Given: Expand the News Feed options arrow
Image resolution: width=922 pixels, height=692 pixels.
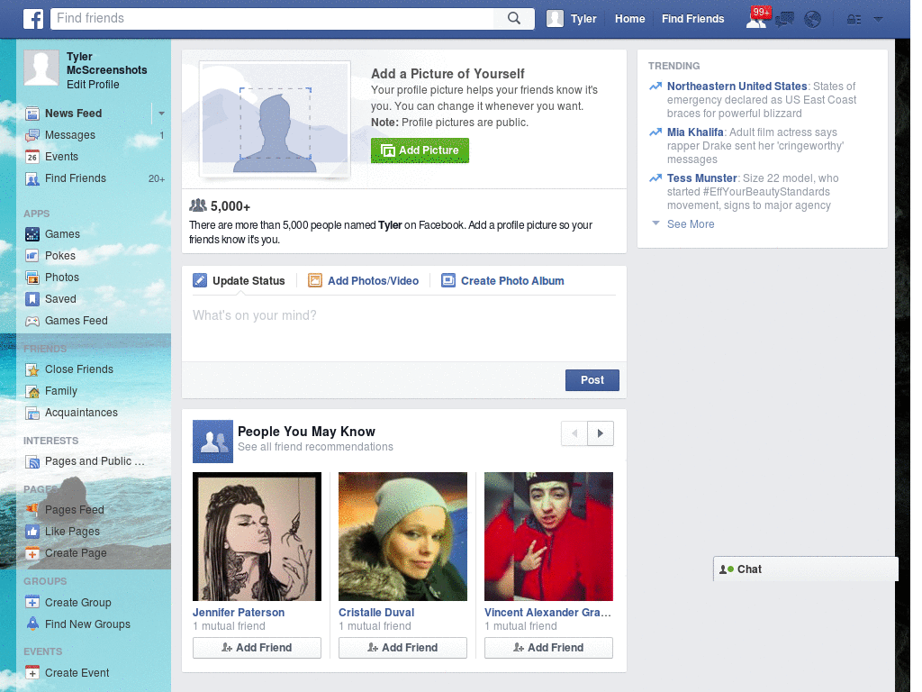Looking at the screenshot, I should [x=161, y=113].
